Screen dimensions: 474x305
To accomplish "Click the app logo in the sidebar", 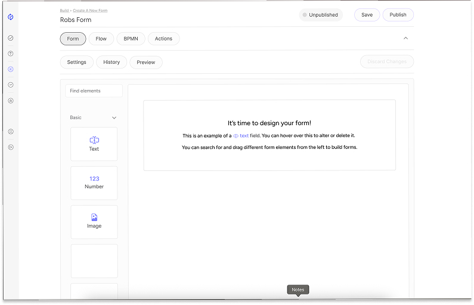I will [11, 17].
